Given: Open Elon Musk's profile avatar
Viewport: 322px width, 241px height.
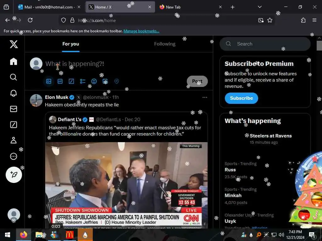Looking at the screenshot, I should tap(36, 100).
